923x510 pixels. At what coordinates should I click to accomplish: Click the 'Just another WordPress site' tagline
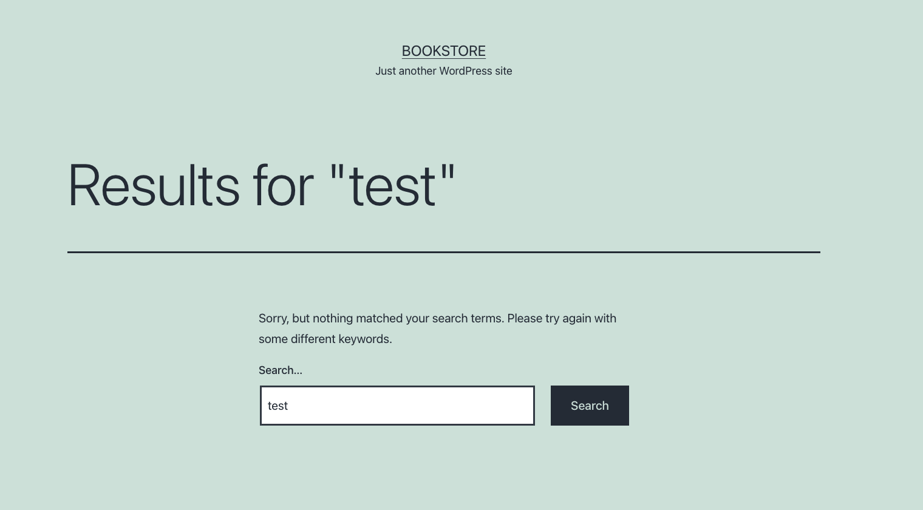tap(443, 71)
